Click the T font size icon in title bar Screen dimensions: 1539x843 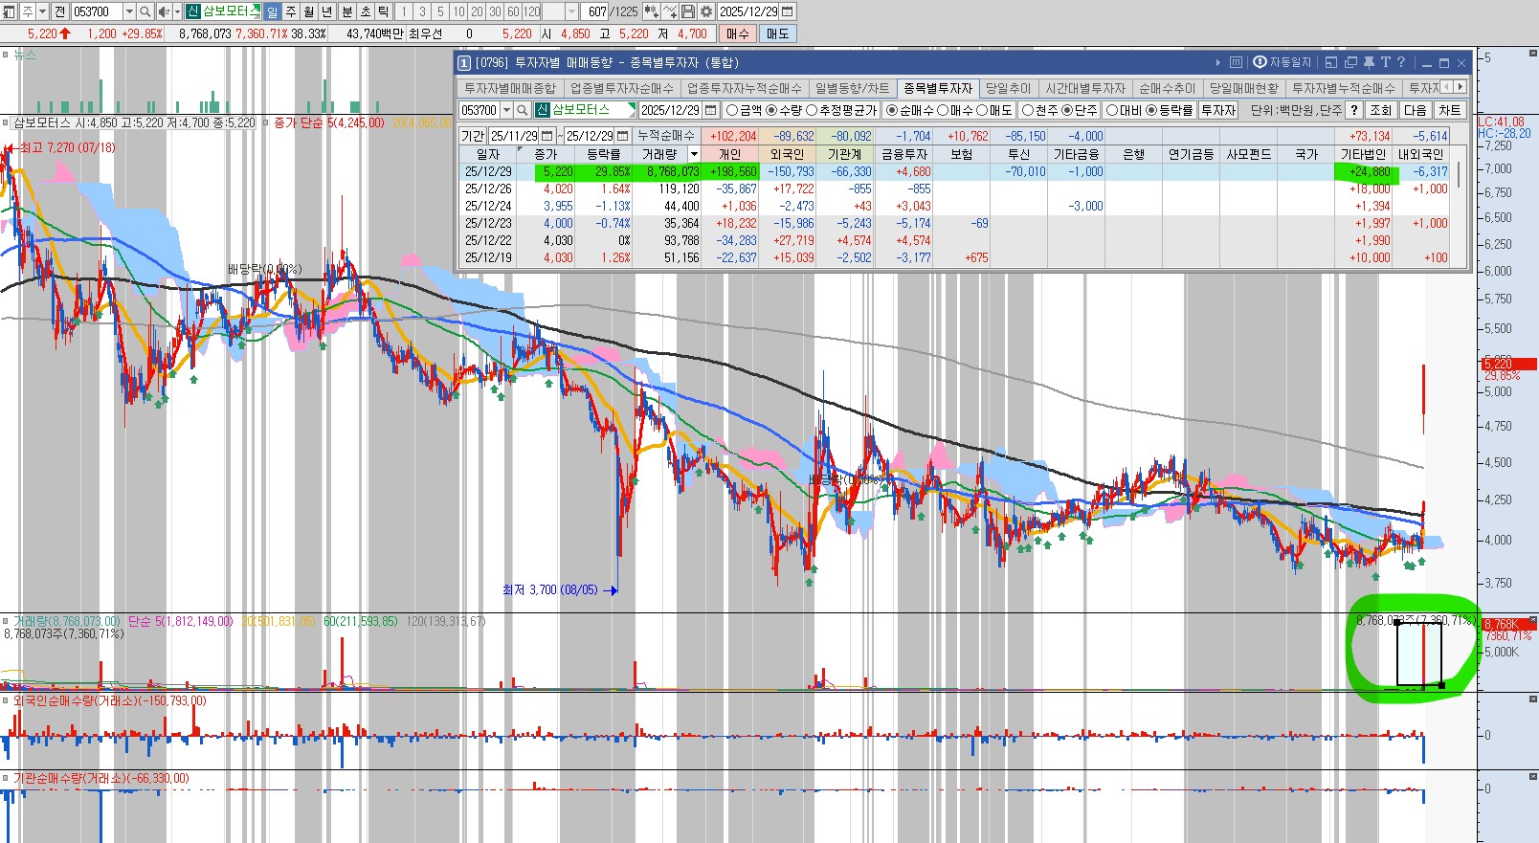(1385, 62)
